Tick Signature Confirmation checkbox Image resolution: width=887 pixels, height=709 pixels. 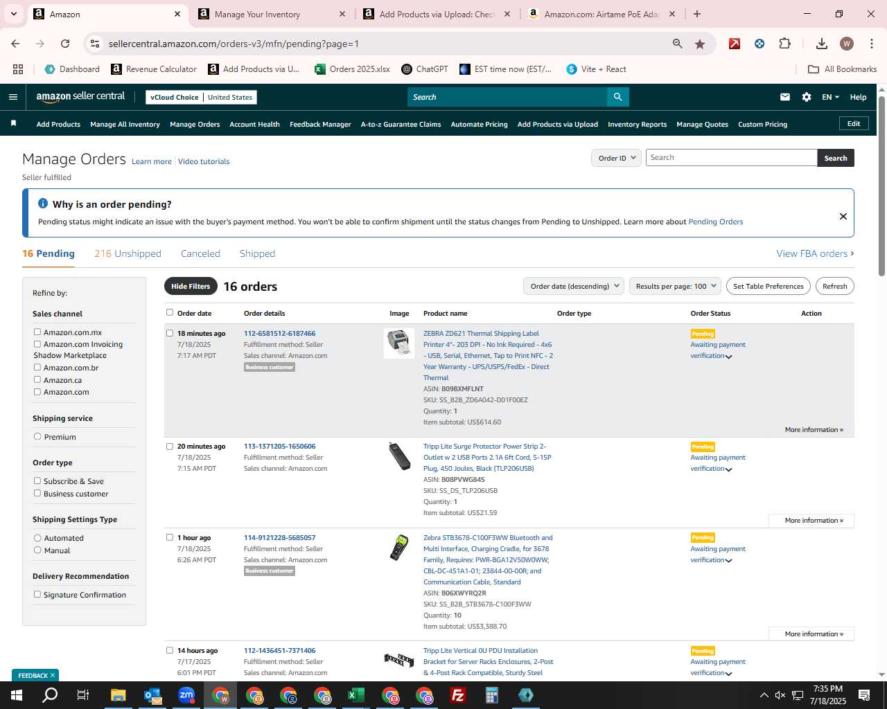tap(37, 594)
